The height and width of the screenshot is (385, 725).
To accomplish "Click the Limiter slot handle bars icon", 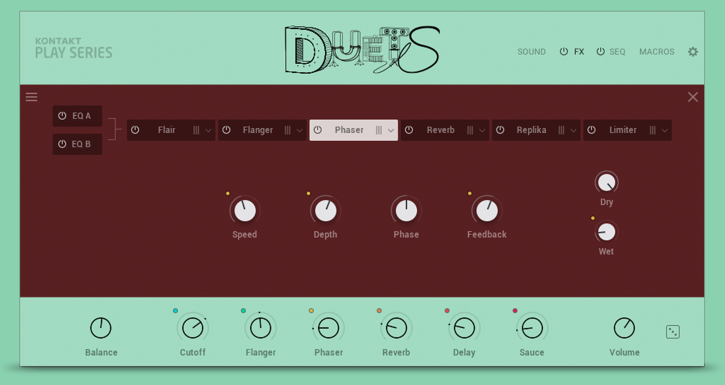I will tap(653, 130).
